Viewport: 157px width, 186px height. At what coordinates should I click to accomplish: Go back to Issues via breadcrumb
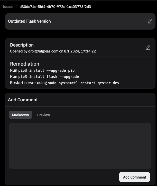pyautogui.click(x=8, y=7)
